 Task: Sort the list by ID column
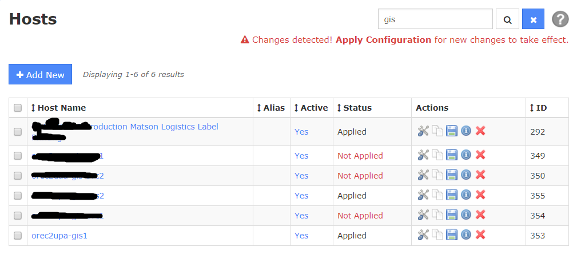[x=541, y=108]
